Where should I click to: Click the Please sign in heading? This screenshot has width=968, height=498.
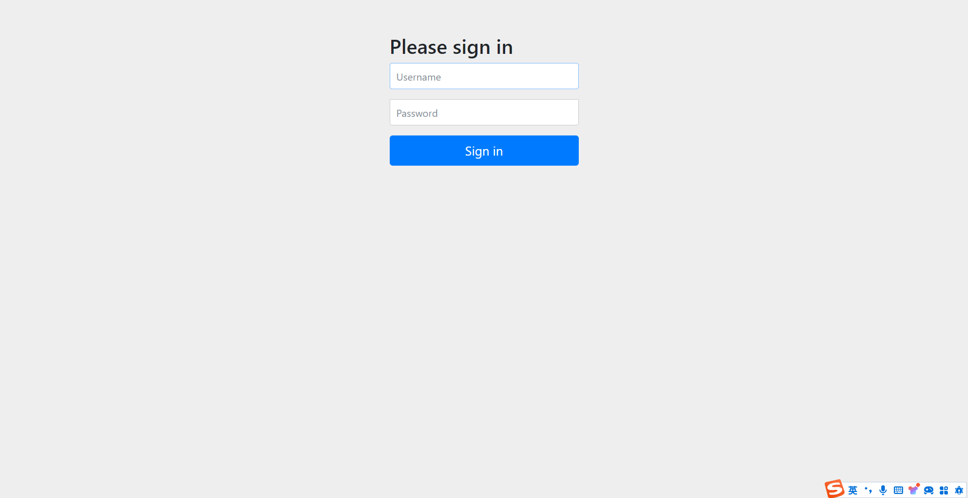451,47
